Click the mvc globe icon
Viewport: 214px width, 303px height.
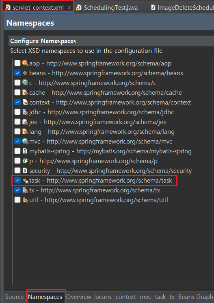click(x=25, y=141)
